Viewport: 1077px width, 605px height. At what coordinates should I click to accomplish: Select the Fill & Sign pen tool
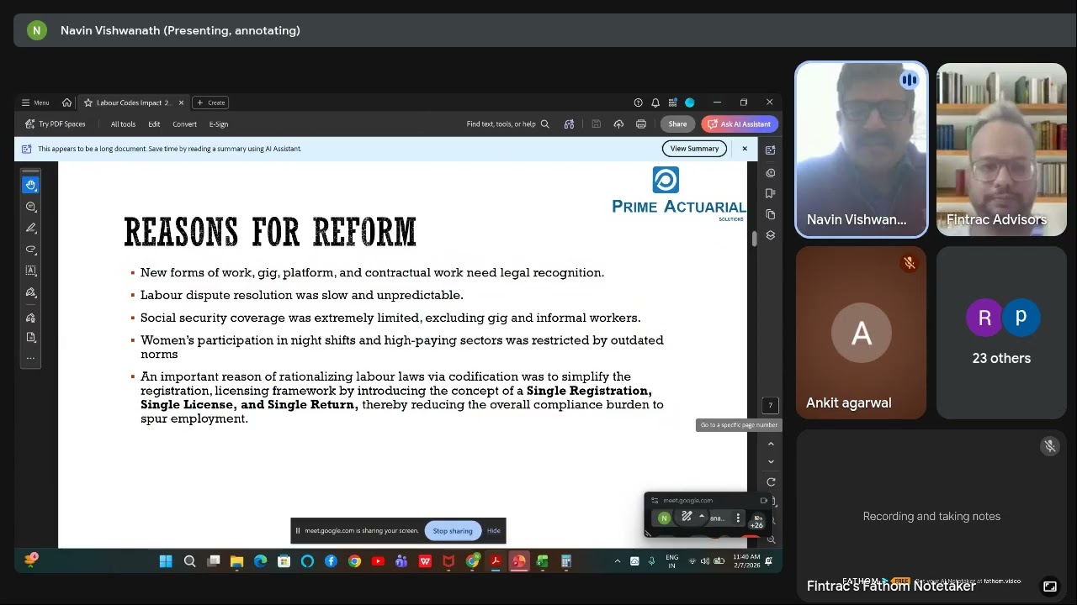click(x=31, y=292)
